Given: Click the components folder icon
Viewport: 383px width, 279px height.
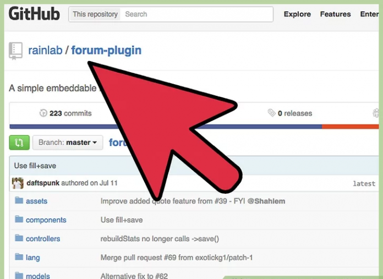Looking at the screenshot, I should pyautogui.click(x=19, y=220).
